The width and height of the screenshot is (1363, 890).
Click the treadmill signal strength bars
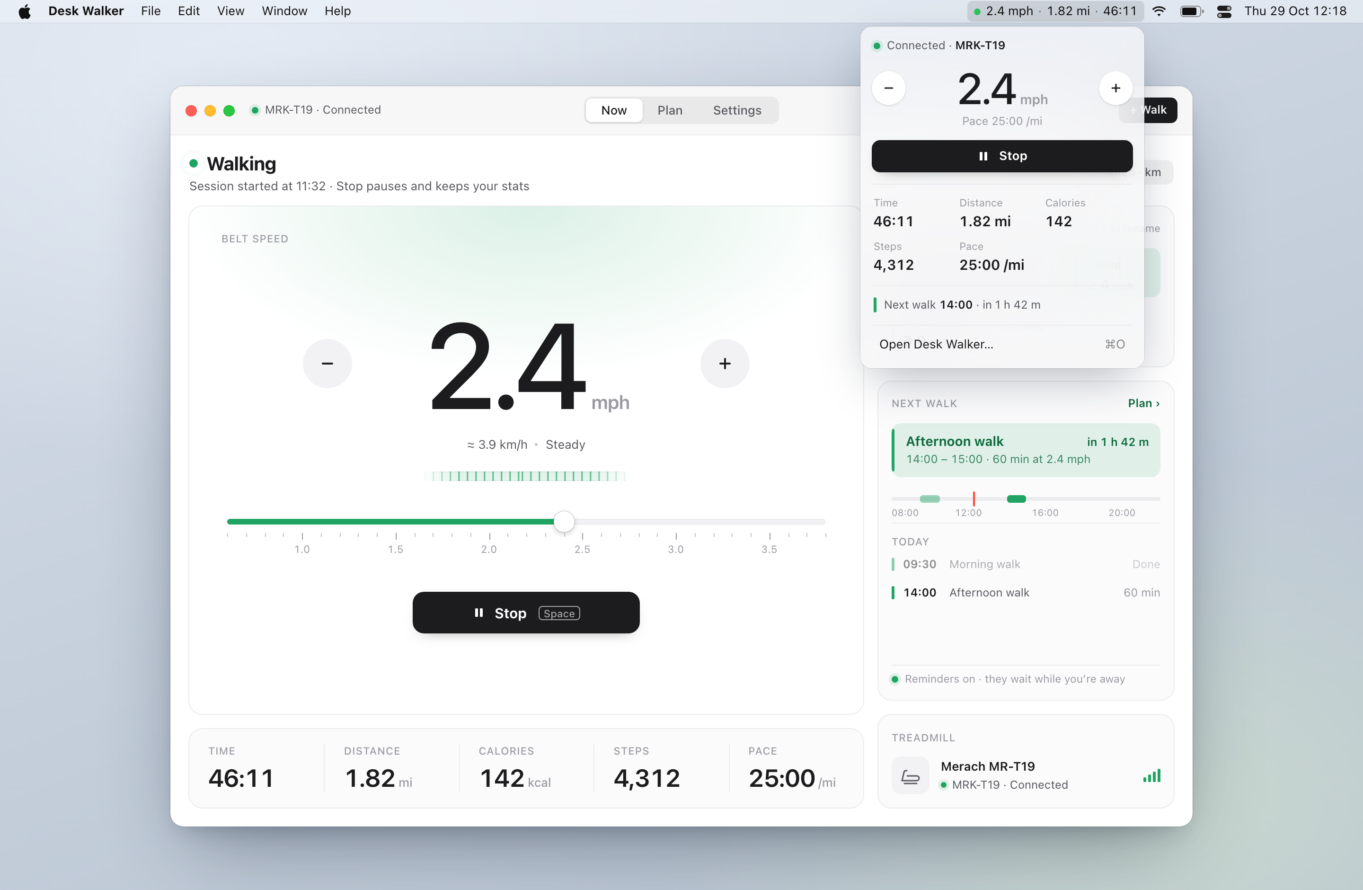click(1151, 775)
